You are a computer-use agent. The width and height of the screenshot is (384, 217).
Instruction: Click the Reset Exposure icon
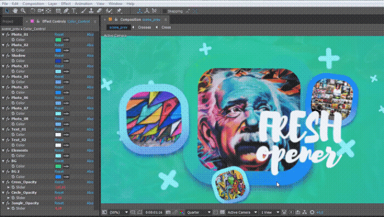coord(312,213)
